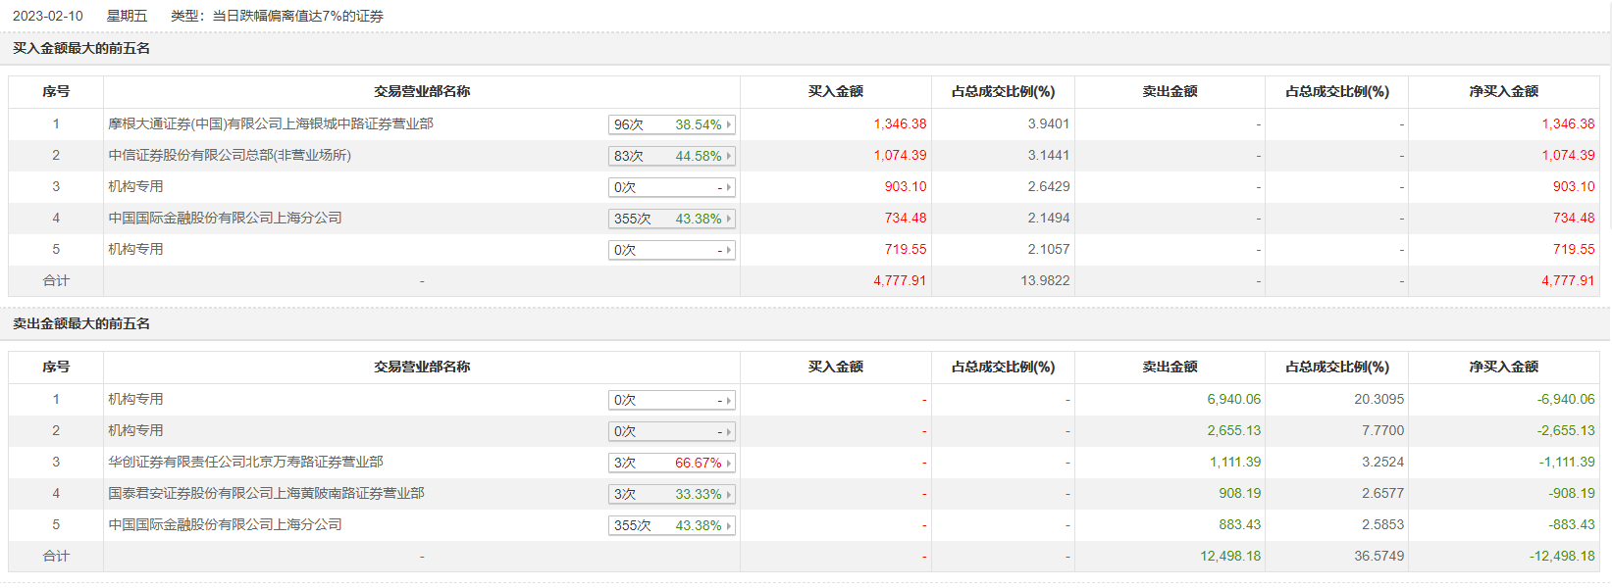Open 中信证券股份有限公司总部 link
Viewport: 1612px width, 588px height.
[230, 156]
